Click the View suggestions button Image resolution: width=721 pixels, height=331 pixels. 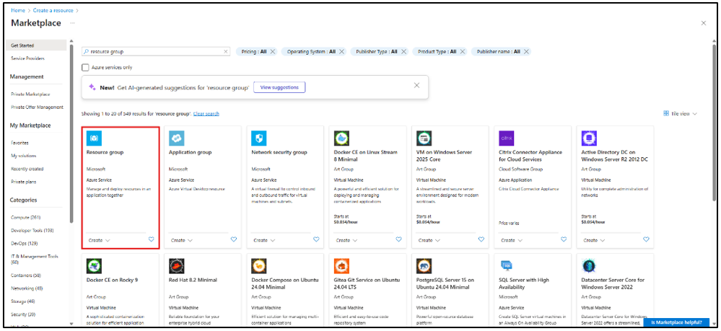tap(279, 87)
